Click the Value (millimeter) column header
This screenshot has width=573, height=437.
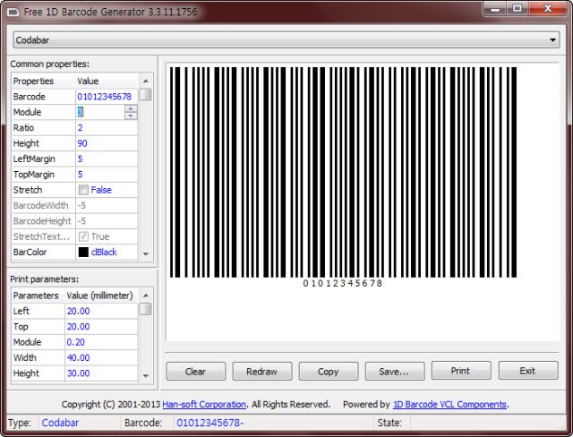point(101,296)
